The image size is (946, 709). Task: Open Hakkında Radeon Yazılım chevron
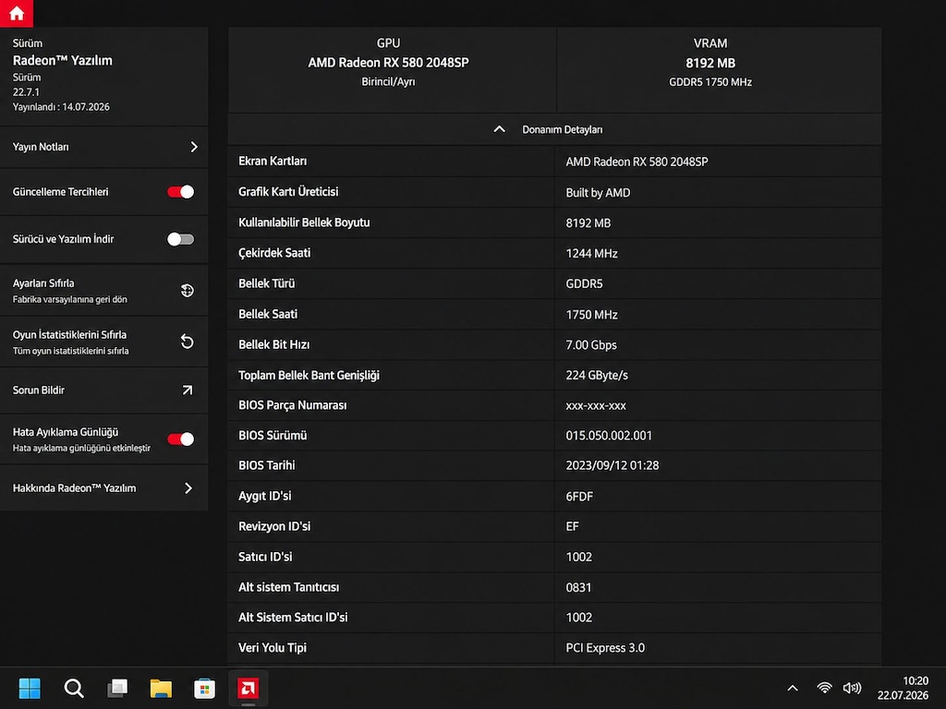188,487
